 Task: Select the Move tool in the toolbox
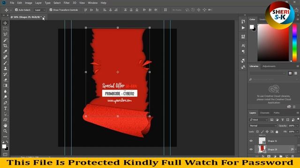(x=5, y=23)
